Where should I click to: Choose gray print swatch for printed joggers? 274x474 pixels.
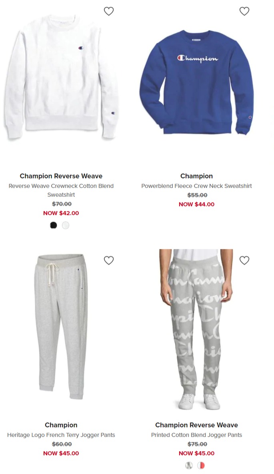189,465
